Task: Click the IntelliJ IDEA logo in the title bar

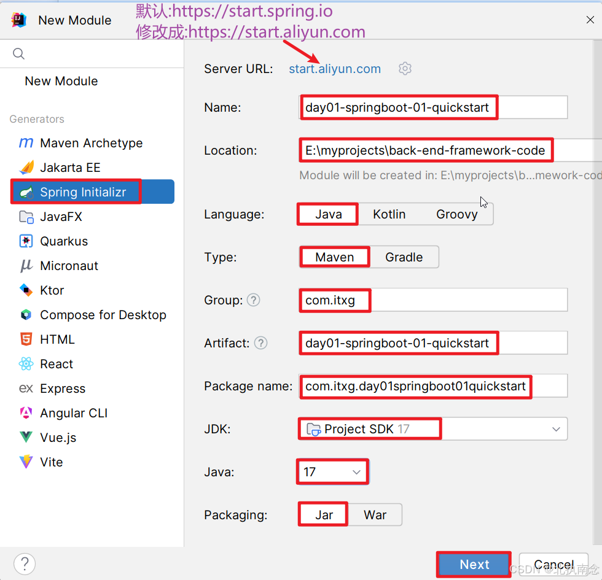Action: (18, 20)
